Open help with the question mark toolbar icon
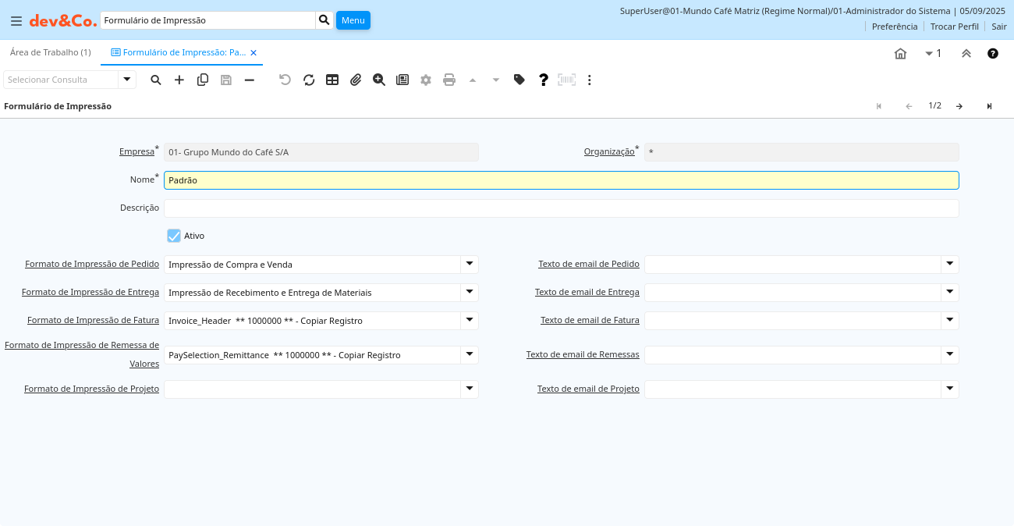1014x526 pixels. click(544, 80)
